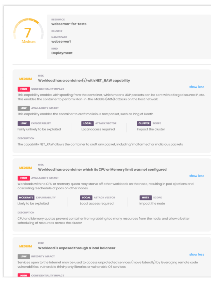Viewport: 220px width, 286px height.
Task: Open the load balancer exposure risk title
Action: tap(77, 248)
